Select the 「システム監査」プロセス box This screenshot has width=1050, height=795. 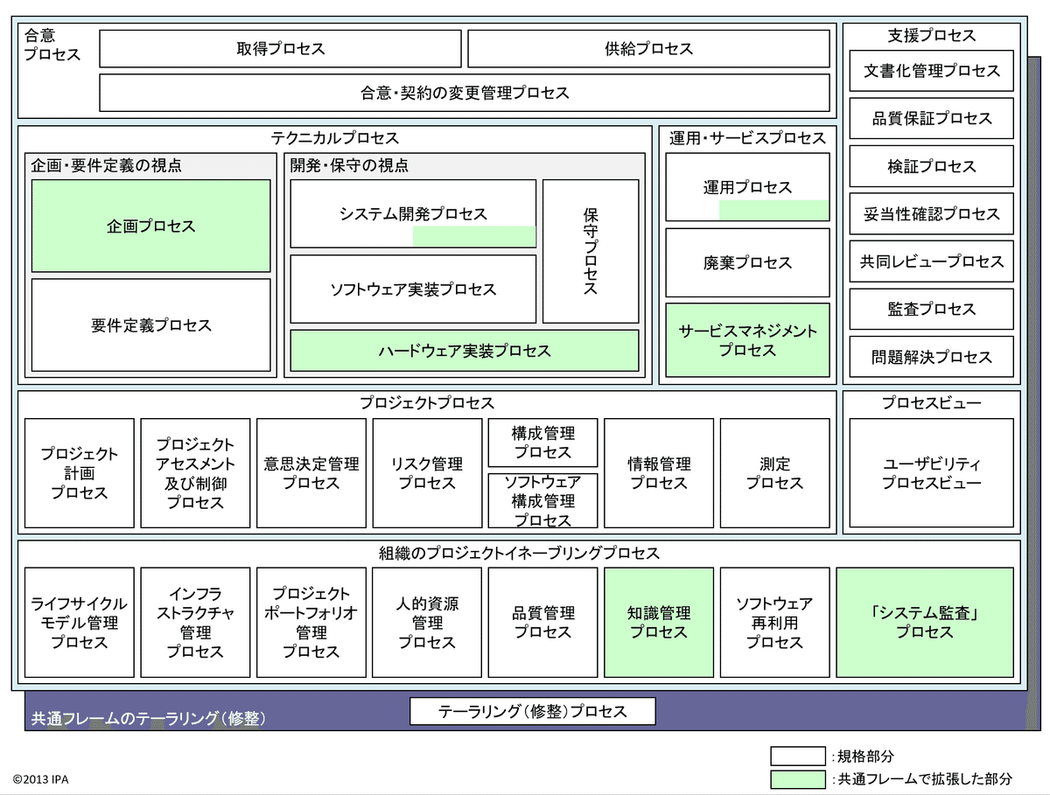point(925,623)
